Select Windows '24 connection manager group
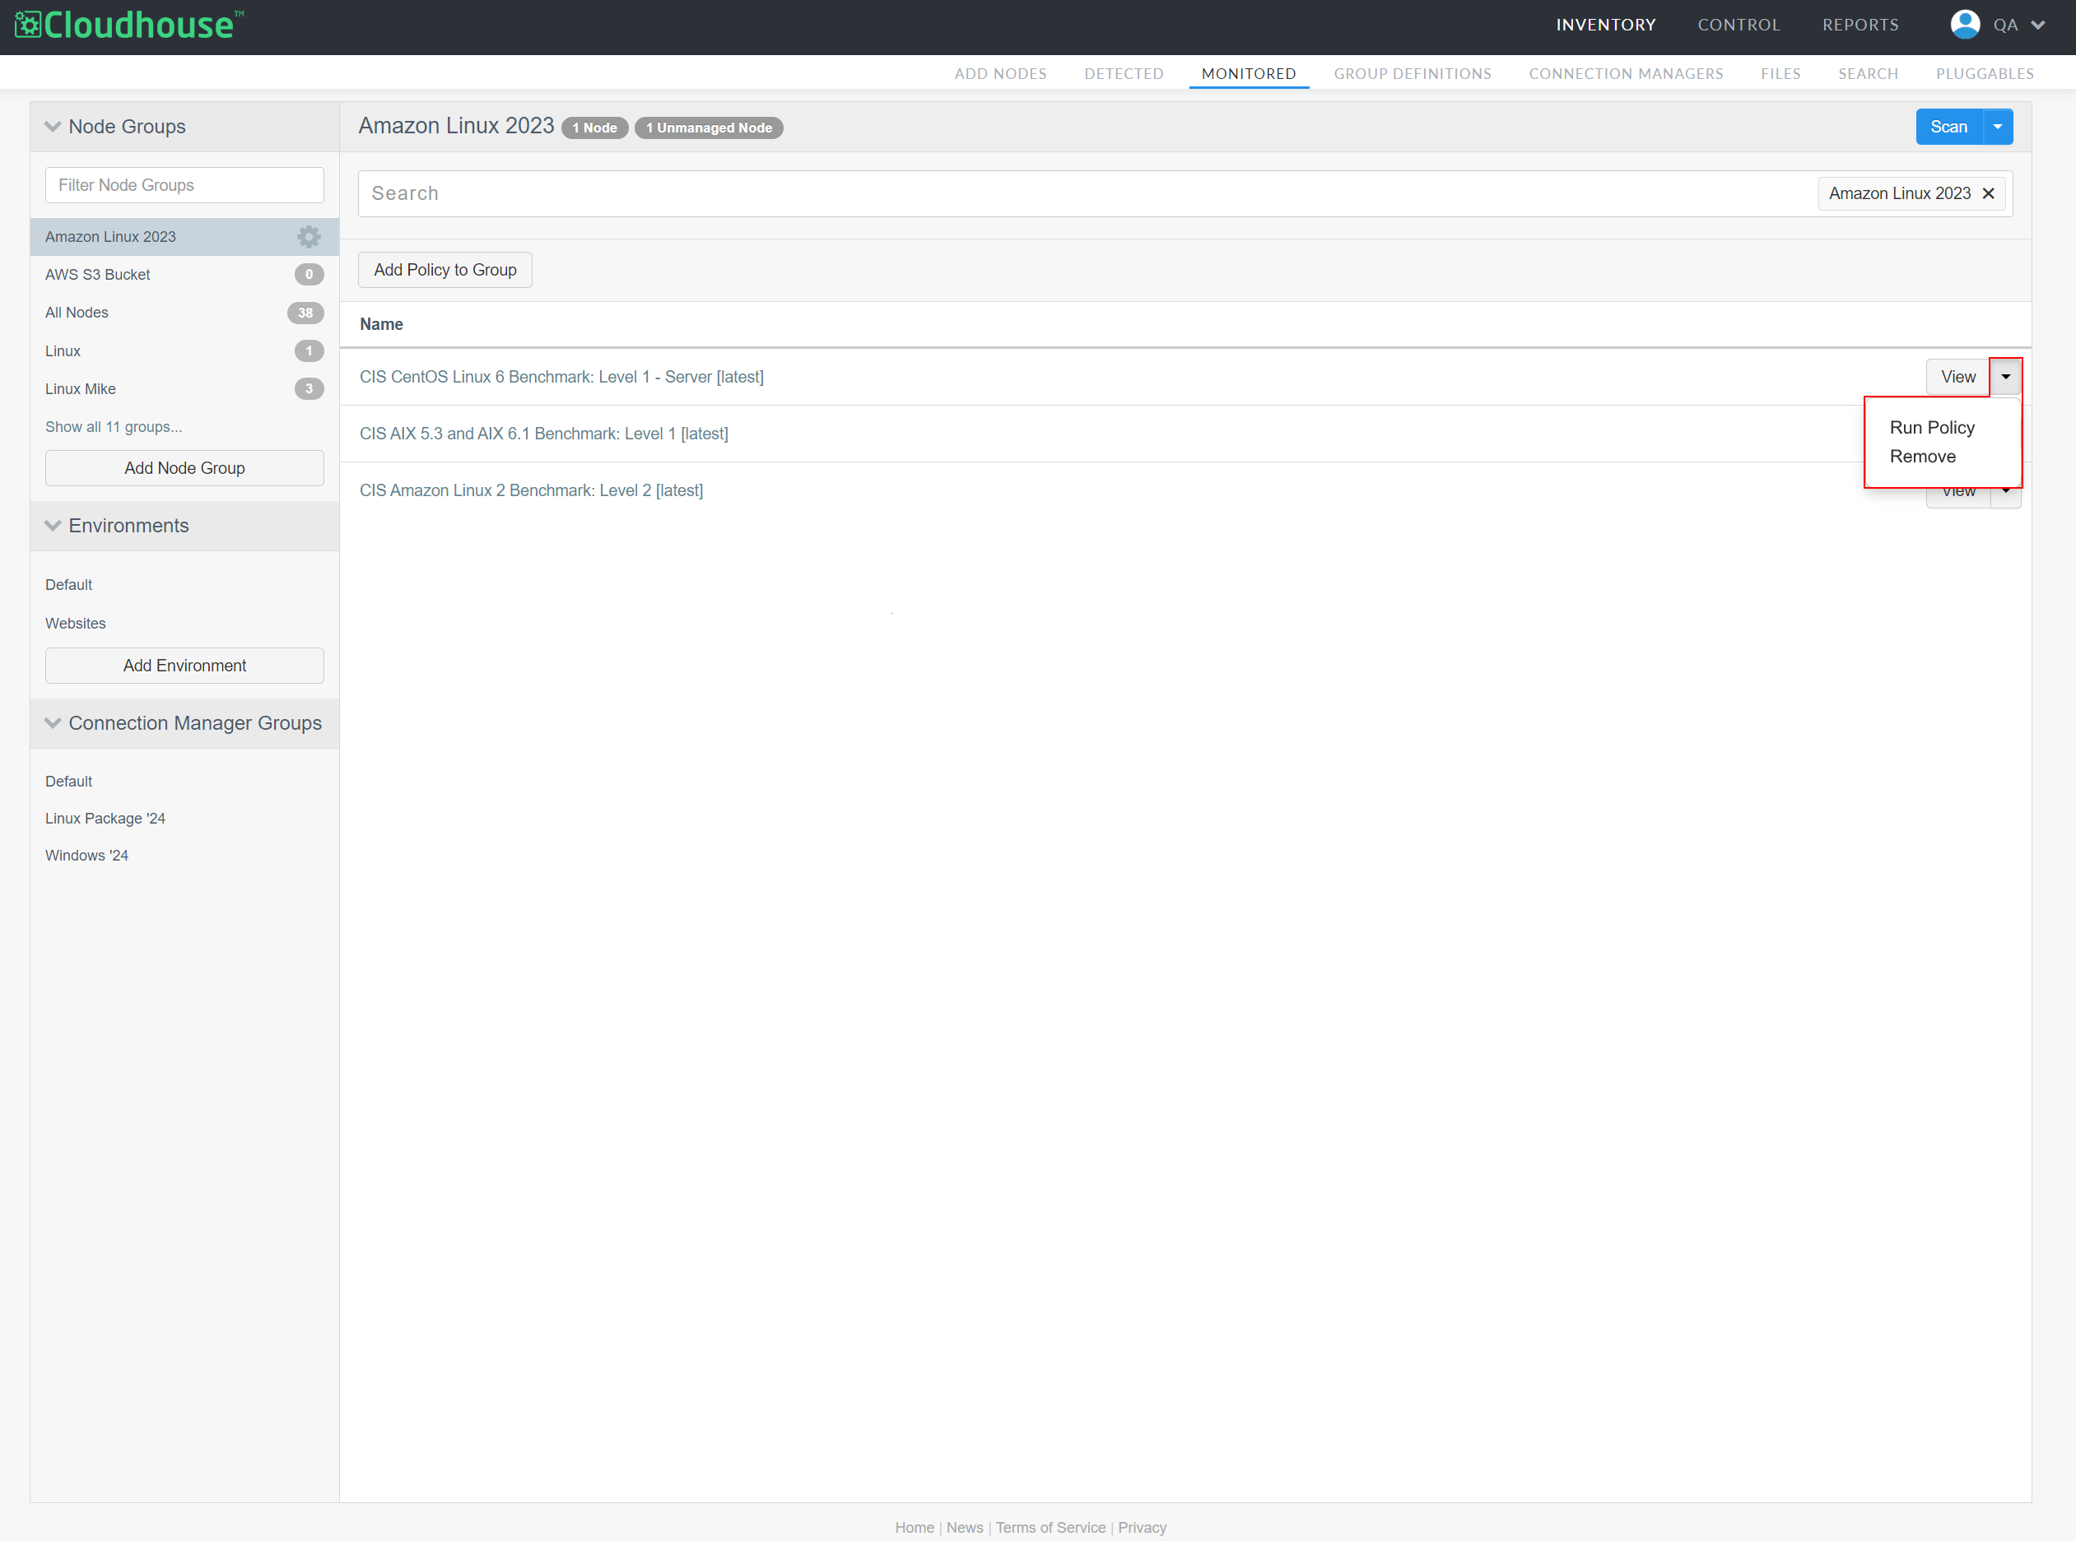The image size is (2076, 1541). click(86, 856)
